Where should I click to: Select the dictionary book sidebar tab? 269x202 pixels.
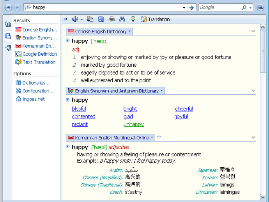coord(8,24)
